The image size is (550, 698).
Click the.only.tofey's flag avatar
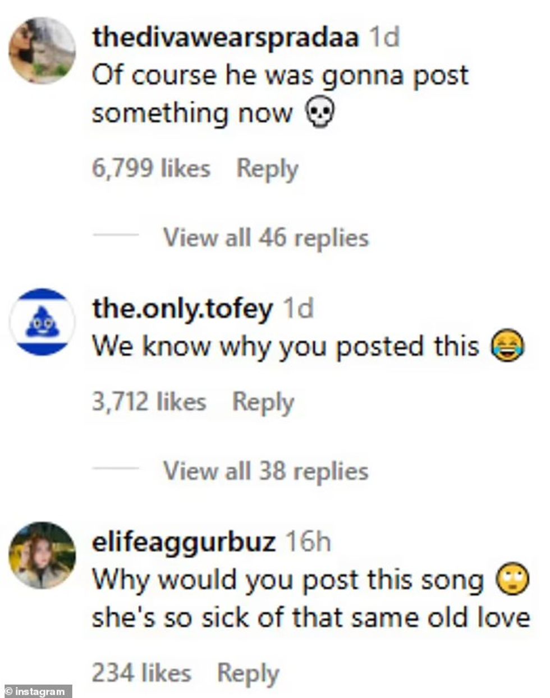tap(42, 322)
